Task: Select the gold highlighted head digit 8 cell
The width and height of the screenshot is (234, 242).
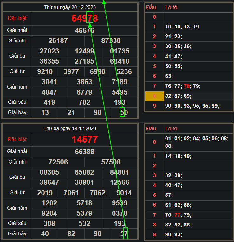Action: click(154, 96)
